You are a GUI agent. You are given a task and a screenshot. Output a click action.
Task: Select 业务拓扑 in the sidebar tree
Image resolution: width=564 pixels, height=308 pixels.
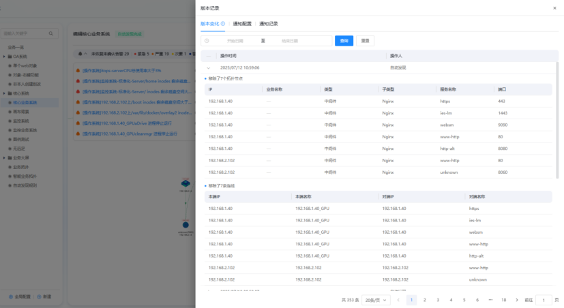pyautogui.click(x=21, y=167)
